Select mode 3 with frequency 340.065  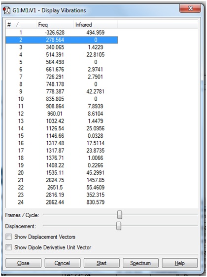click(x=62, y=47)
